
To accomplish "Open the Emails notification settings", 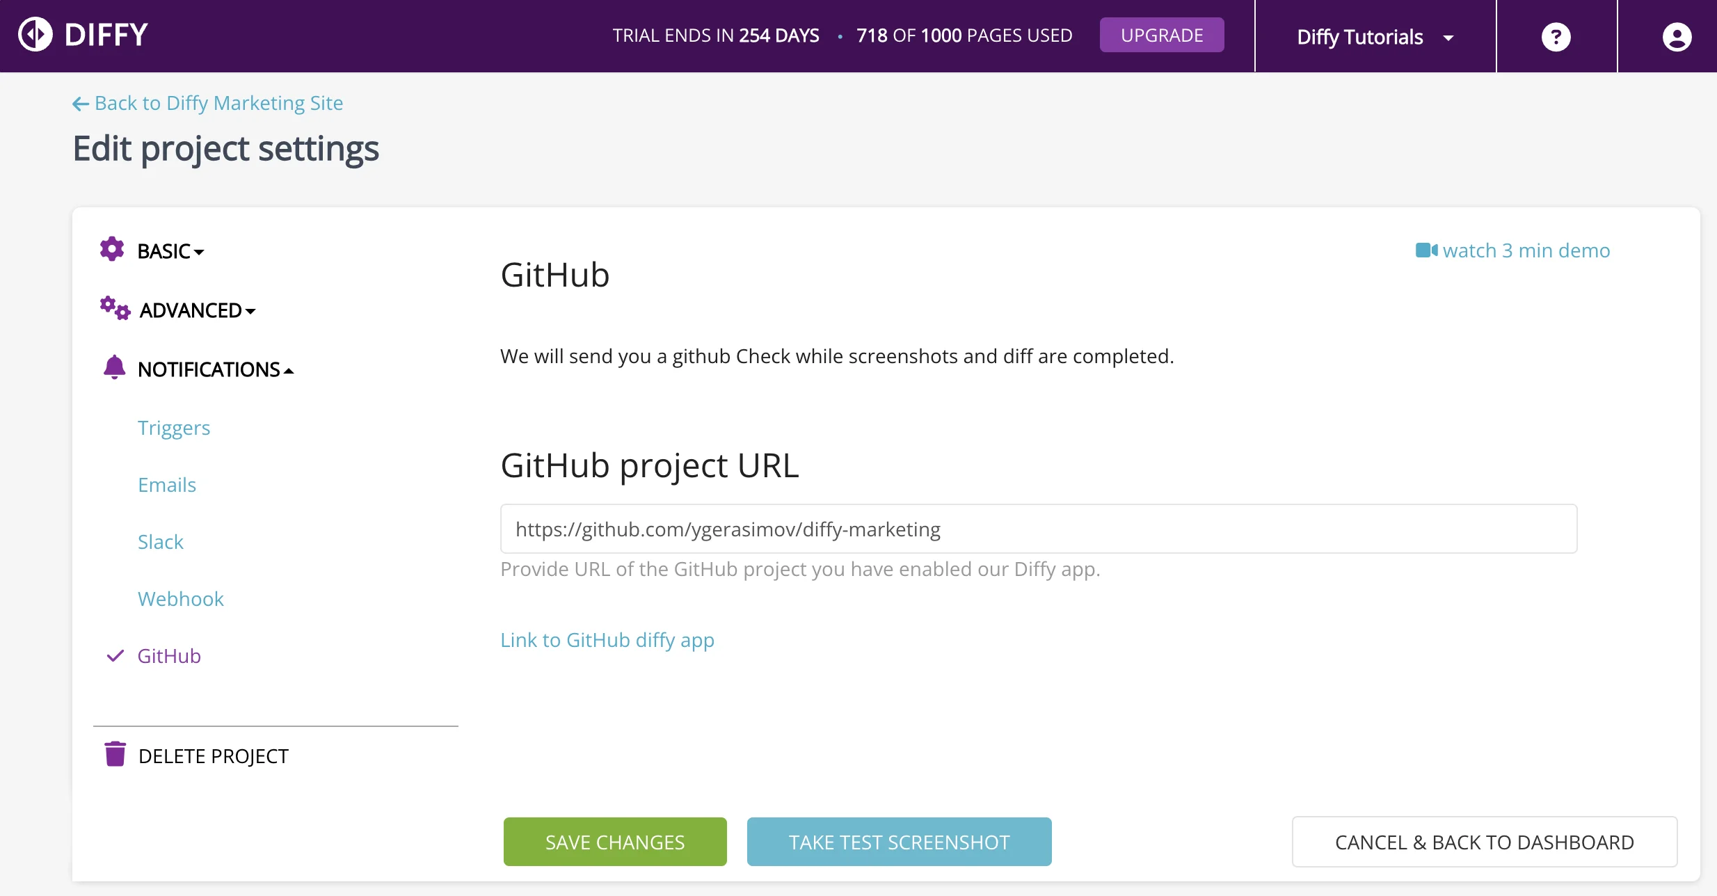I will pos(167,485).
